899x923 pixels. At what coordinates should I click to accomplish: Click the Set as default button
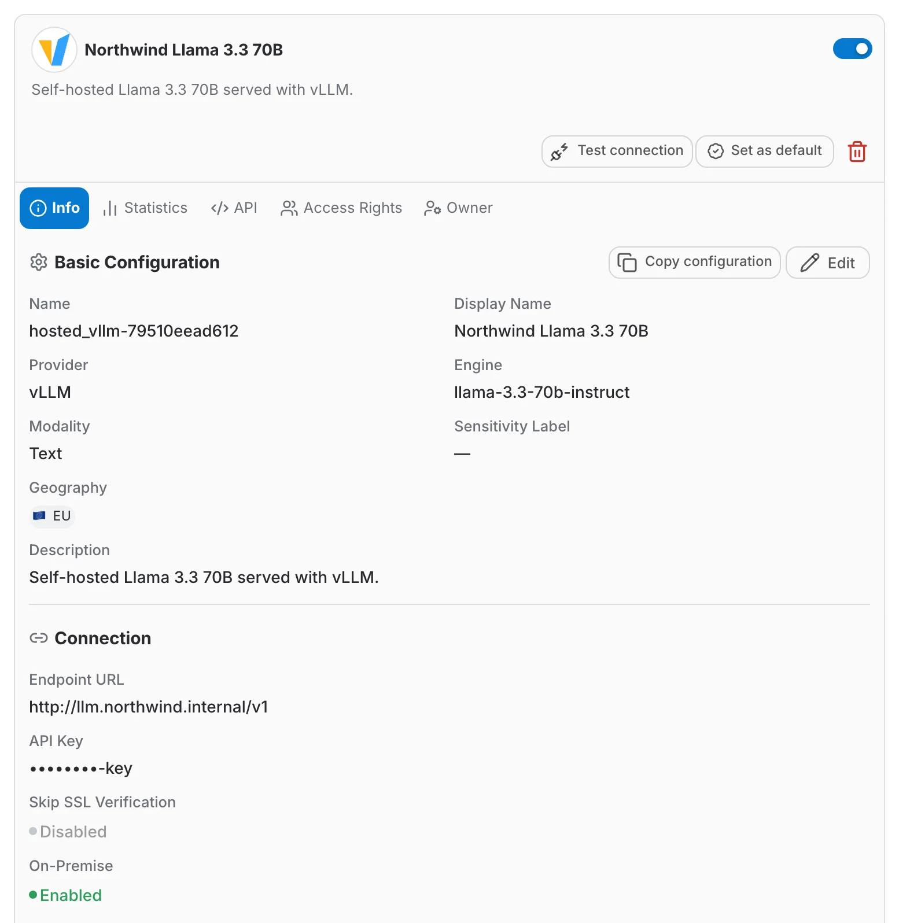(x=764, y=152)
